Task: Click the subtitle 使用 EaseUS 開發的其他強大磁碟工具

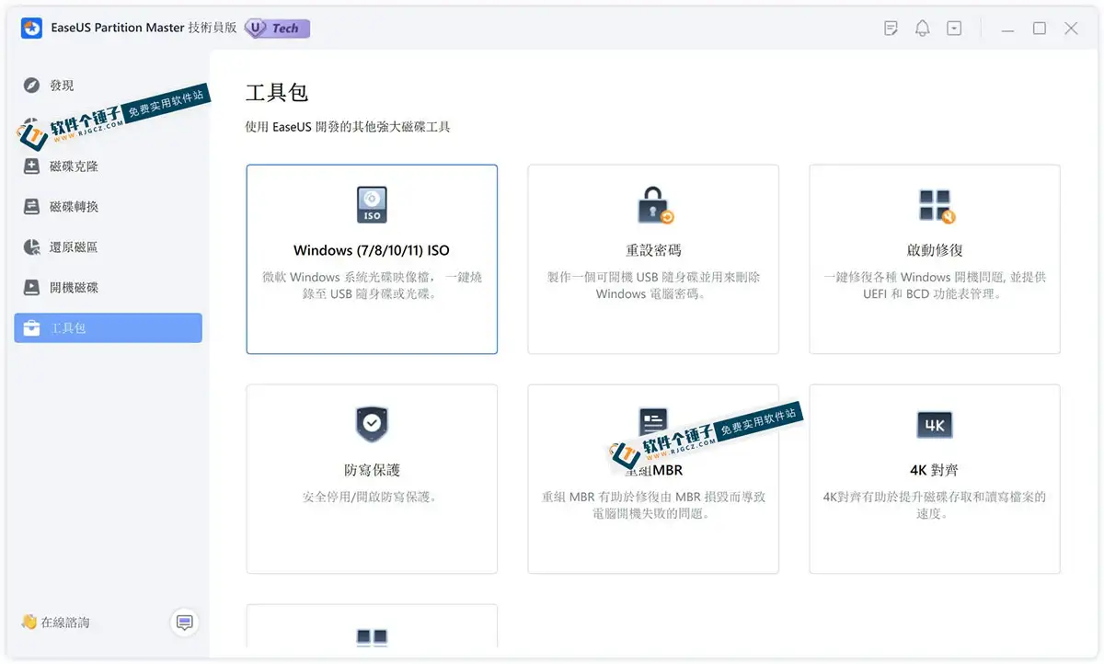Action: point(348,127)
